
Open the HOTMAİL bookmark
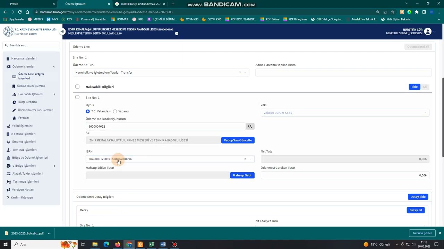[120, 19]
